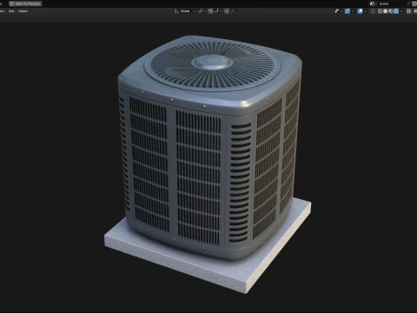Expand the overlays options dropdown

point(365,11)
